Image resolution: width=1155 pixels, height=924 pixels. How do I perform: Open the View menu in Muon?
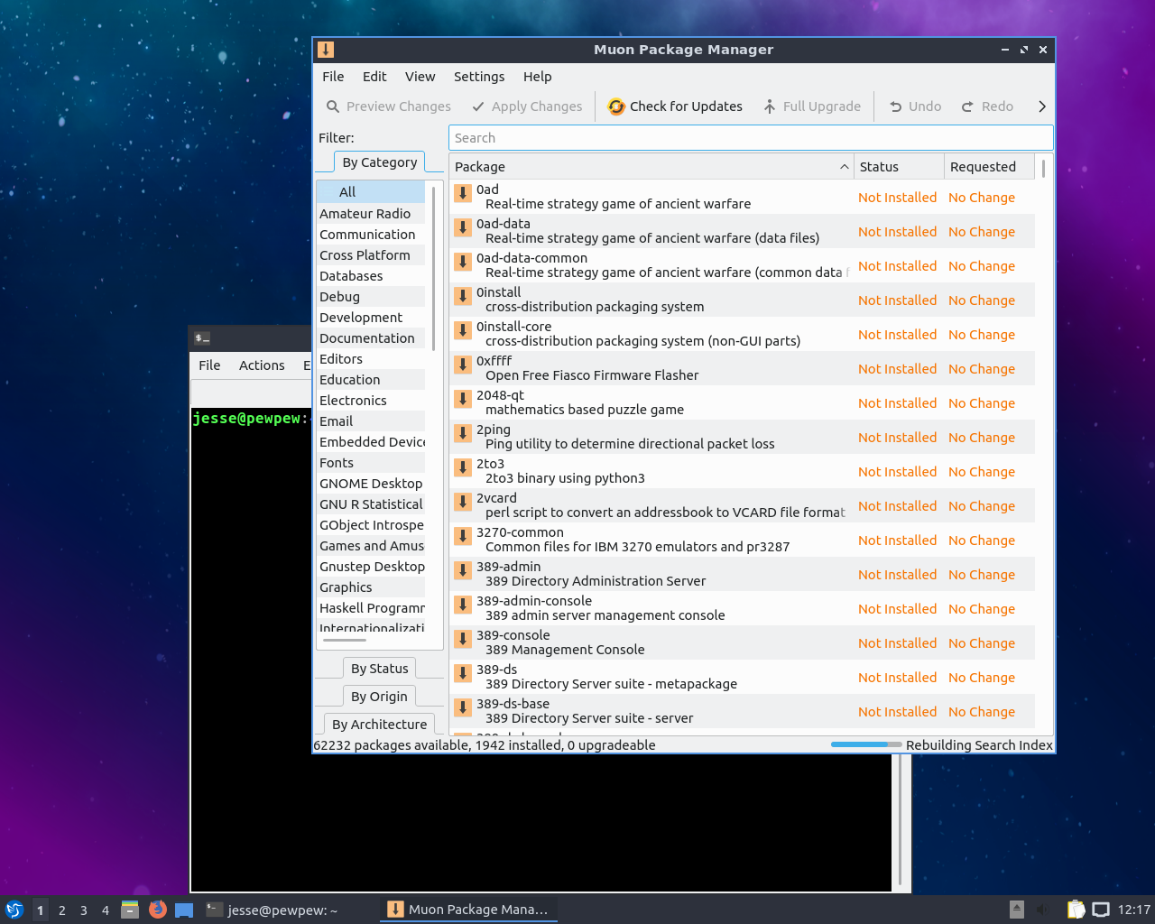click(x=420, y=77)
